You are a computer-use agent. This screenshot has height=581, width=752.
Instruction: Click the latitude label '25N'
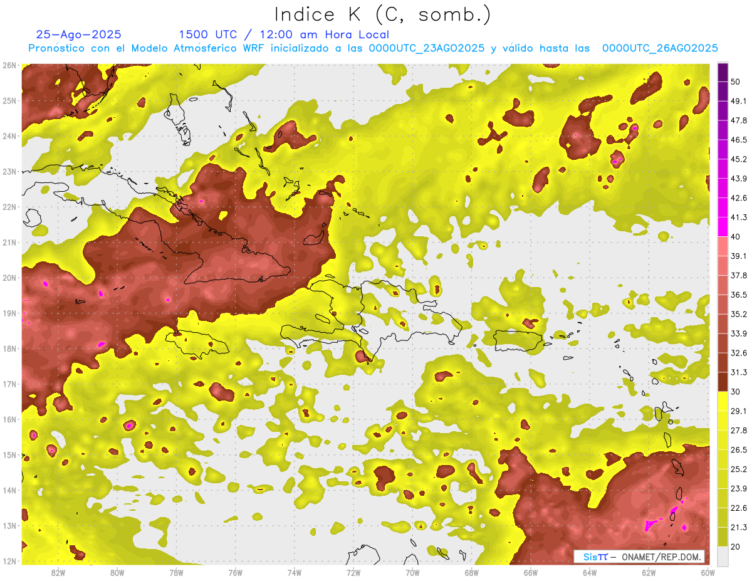9,101
